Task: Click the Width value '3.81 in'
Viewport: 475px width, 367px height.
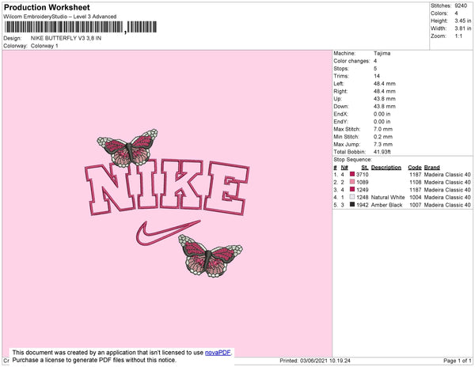Action: coord(462,28)
